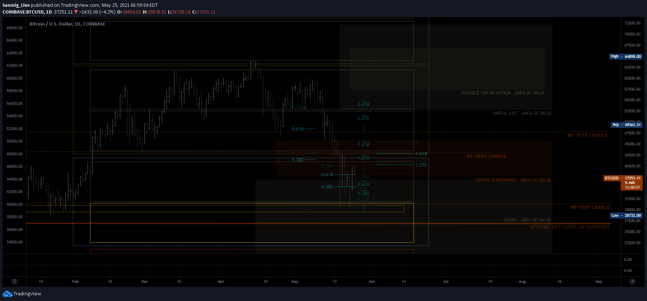Screen dimensions: 647x301
Task: Click the A auto-scale circle icon
Action: 632,281
